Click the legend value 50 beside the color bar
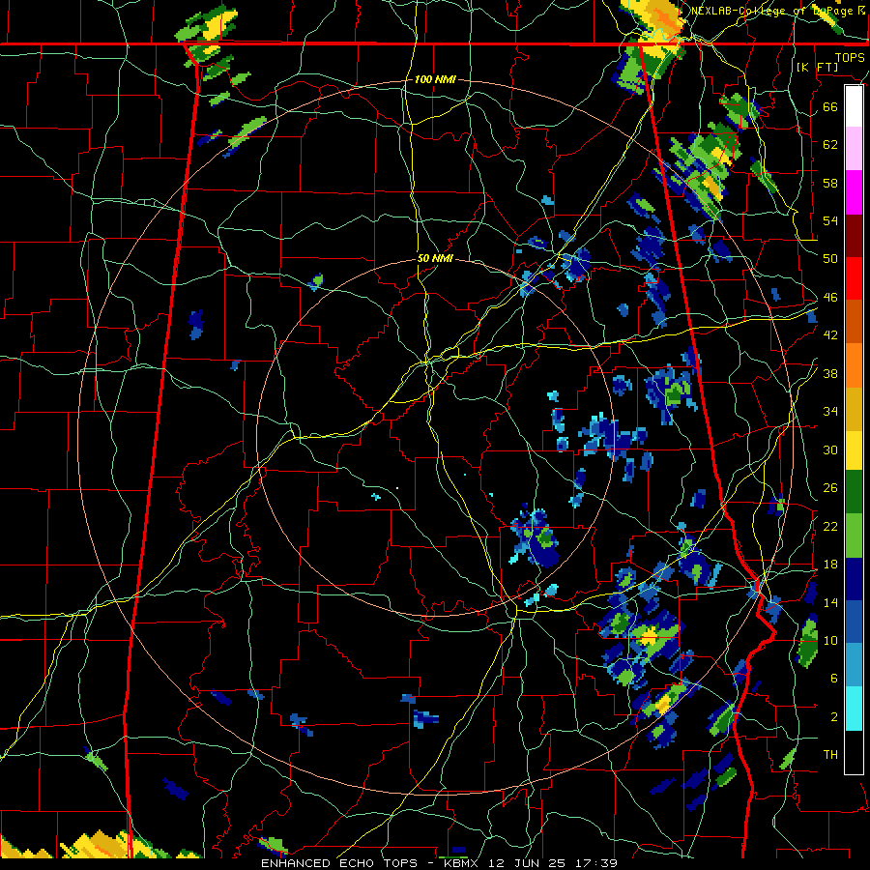 tap(830, 258)
